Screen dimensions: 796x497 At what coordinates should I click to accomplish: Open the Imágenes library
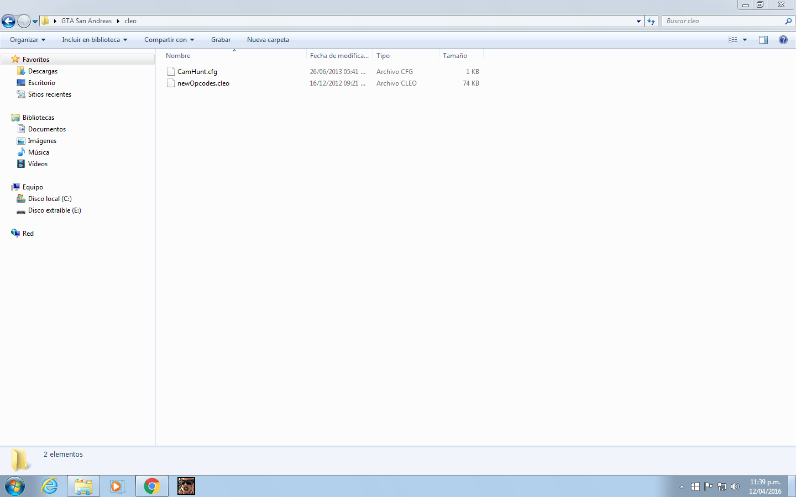(42, 141)
